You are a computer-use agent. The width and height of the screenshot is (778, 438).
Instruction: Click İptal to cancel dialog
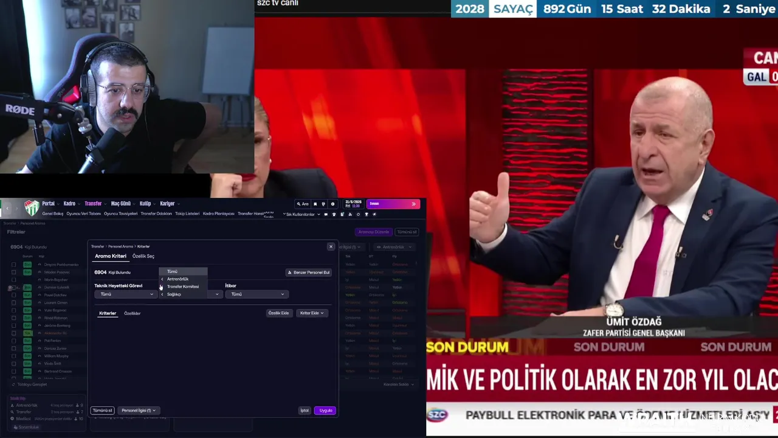click(x=305, y=411)
